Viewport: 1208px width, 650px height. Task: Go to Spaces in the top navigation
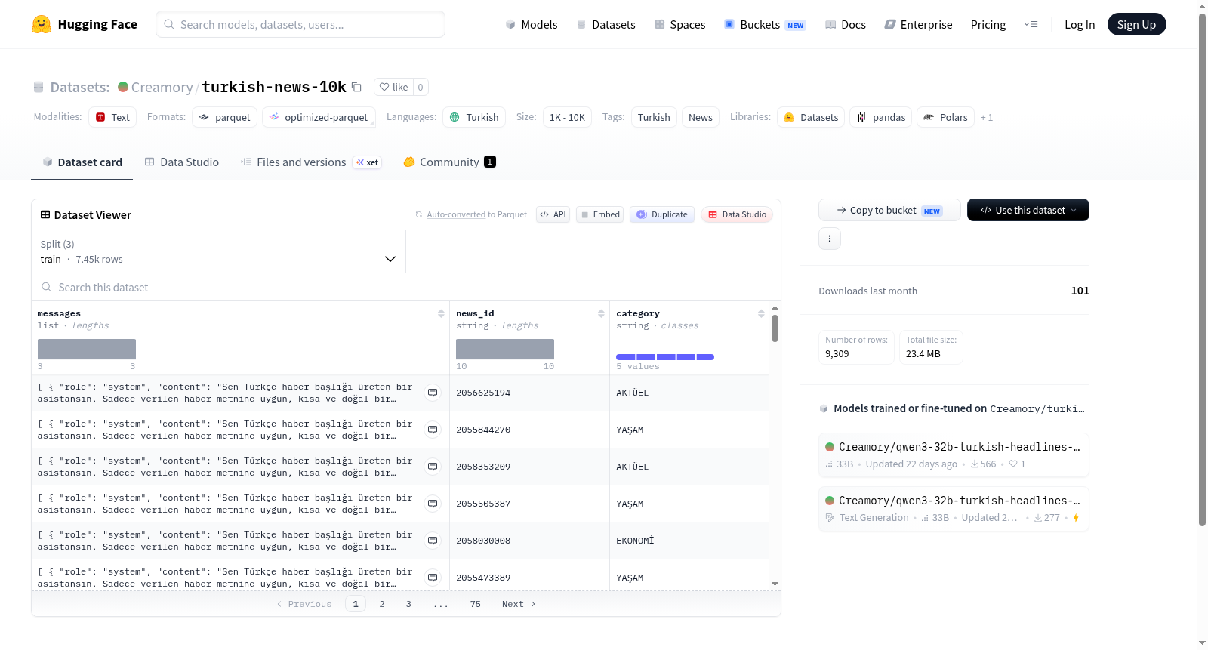pyautogui.click(x=680, y=25)
